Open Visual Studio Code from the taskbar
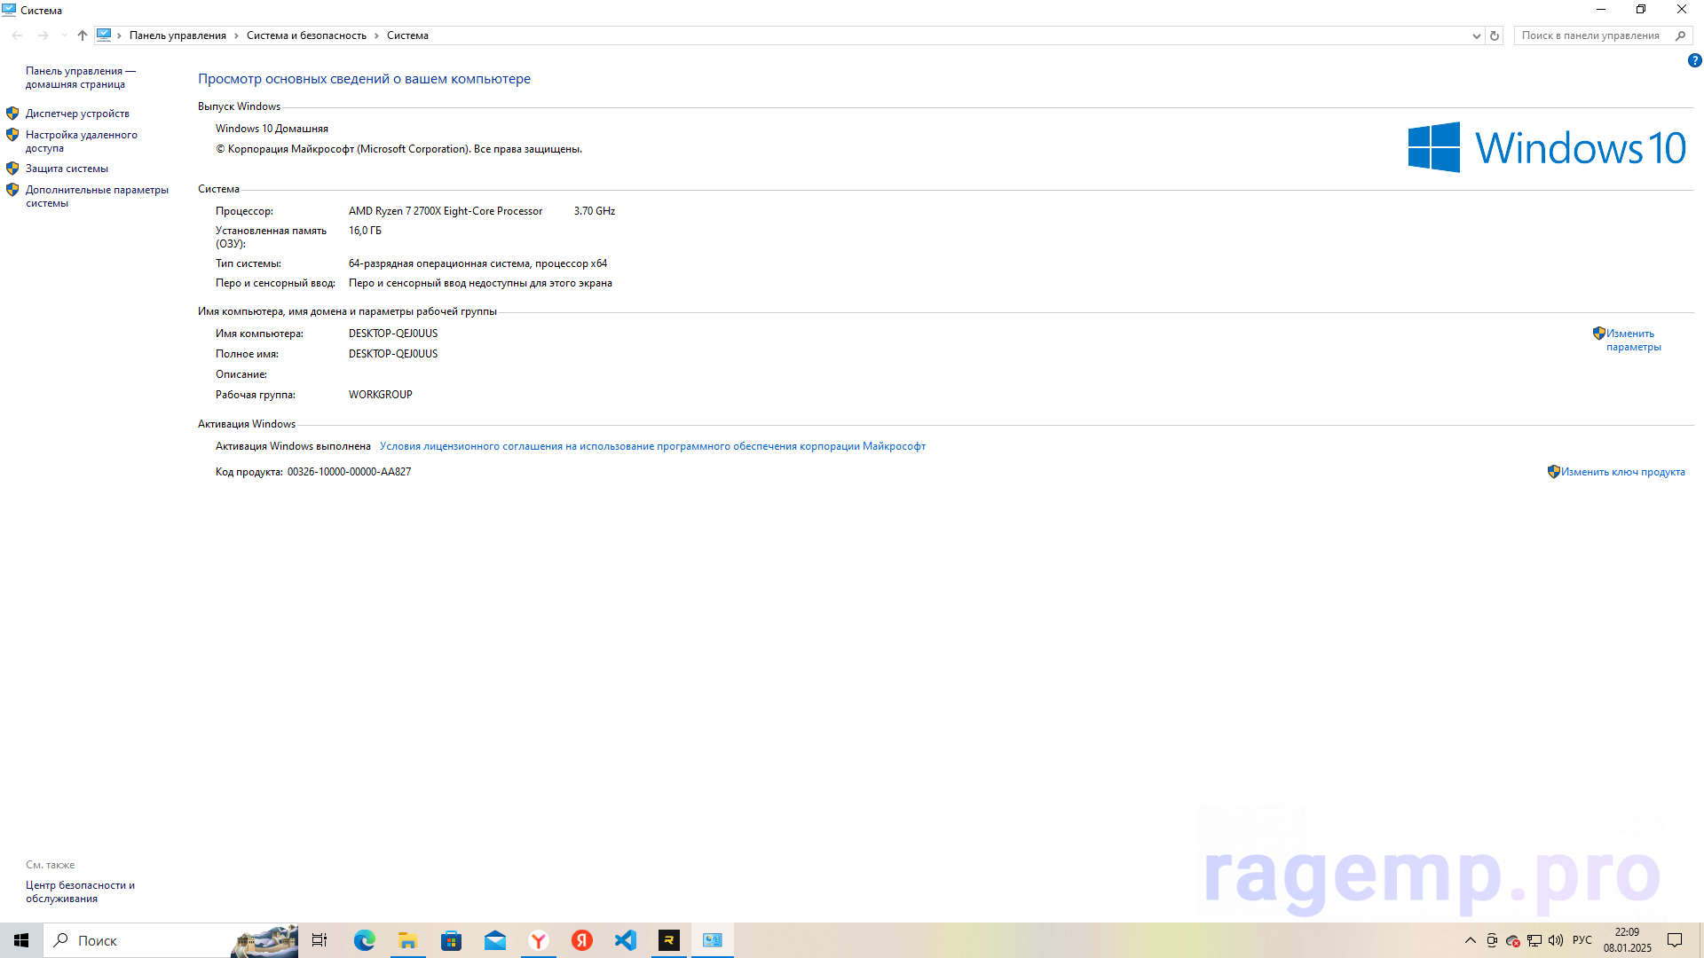Viewport: 1704px width, 958px height. [x=625, y=940]
